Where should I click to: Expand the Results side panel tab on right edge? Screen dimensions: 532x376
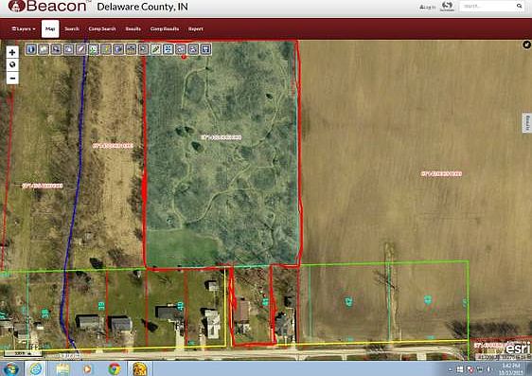click(x=527, y=122)
